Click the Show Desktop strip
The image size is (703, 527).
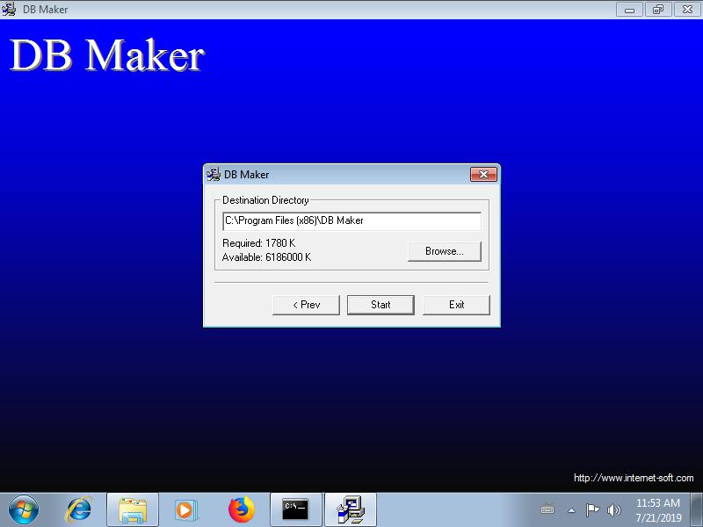tap(697, 509)
